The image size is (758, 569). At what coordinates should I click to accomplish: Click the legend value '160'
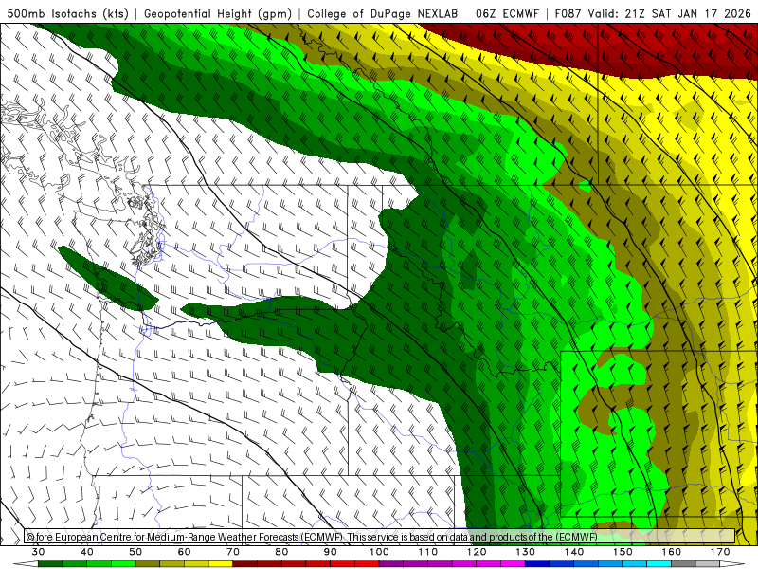[x=672, y=552]
